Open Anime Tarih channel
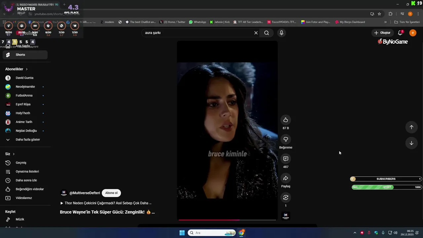423x238 pixels. [x=25, y=122]
